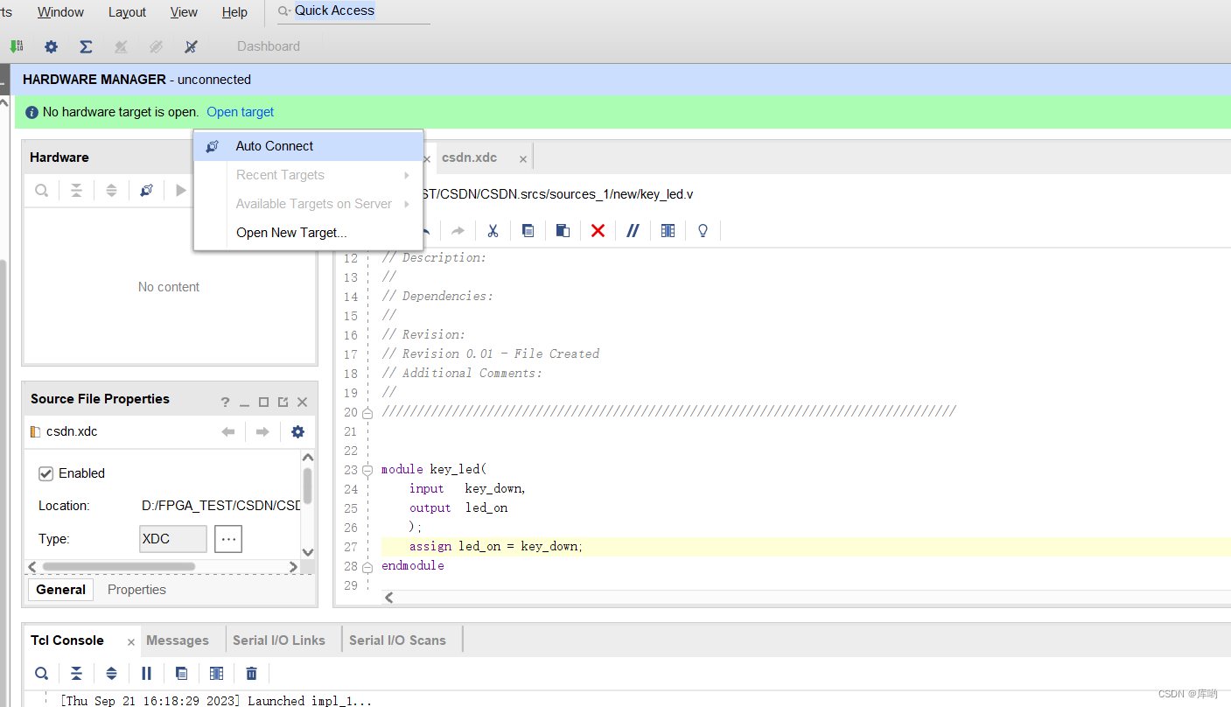Cut selection with the scissors icon

493,230
